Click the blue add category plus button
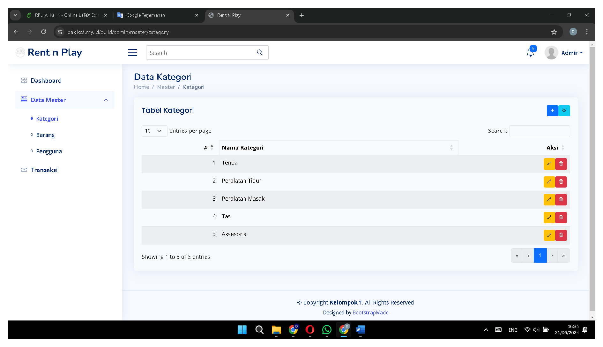The width and height of the screenshot is (603, 347). tap(552, 111)
